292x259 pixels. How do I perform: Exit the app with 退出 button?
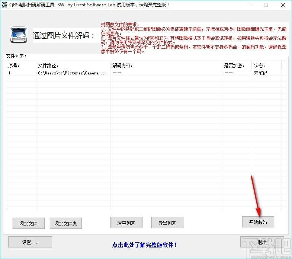pyautogui.click(x=262, y=242)
